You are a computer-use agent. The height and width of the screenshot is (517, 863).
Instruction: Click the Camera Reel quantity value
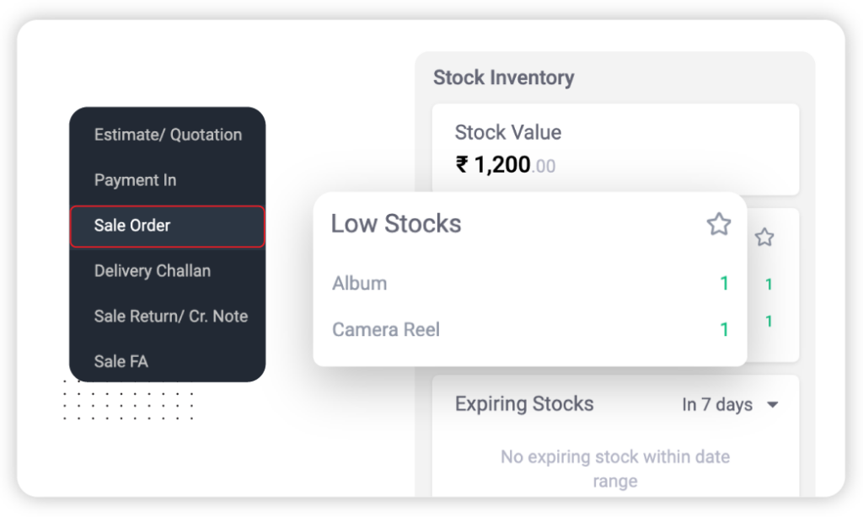[724, 329]
